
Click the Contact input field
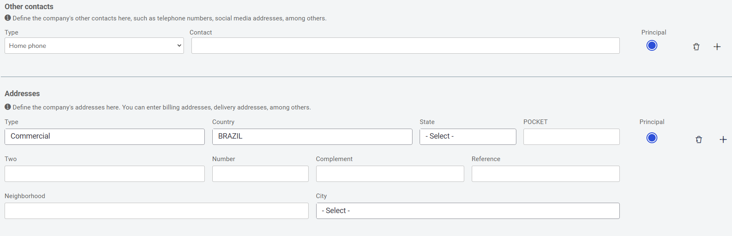405,46
